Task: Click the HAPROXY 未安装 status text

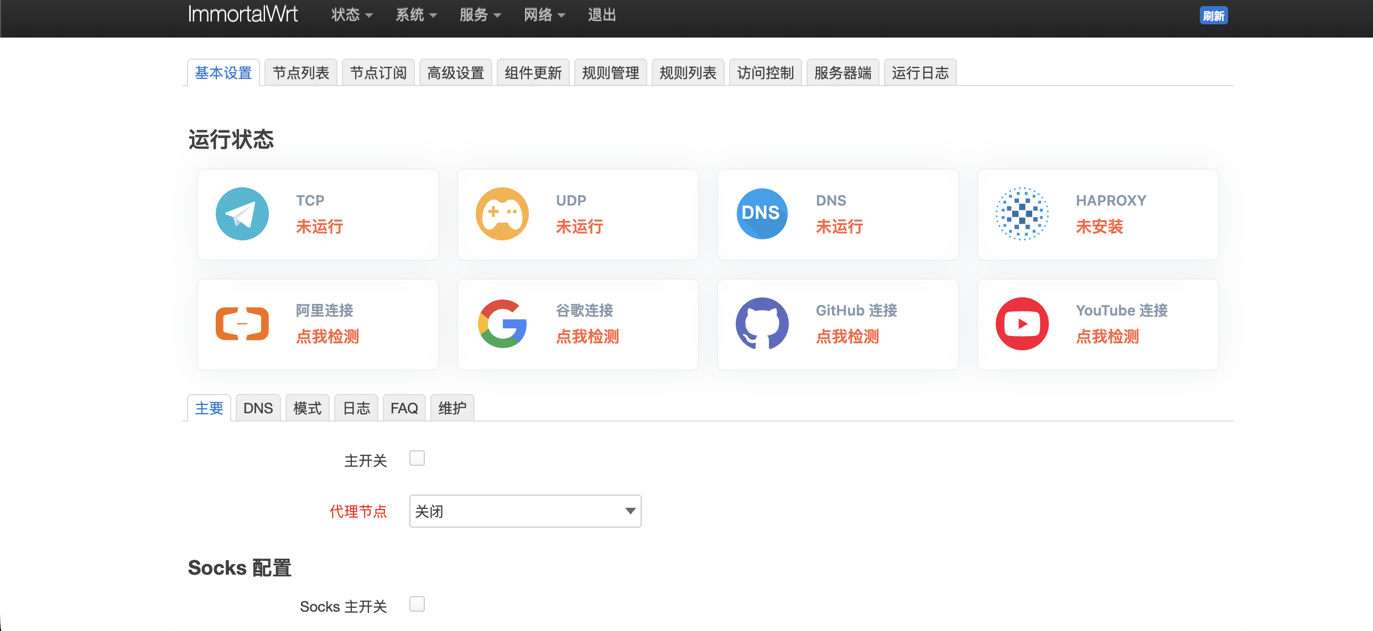Action: coord(1100,226)
